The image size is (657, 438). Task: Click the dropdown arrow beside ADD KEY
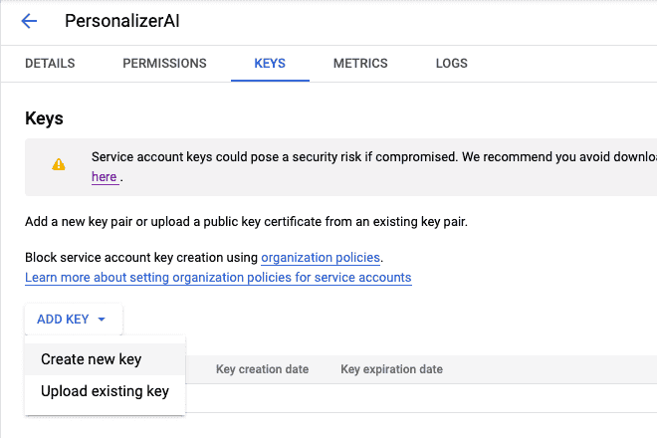pyautogui.click(x=102, y=320)
